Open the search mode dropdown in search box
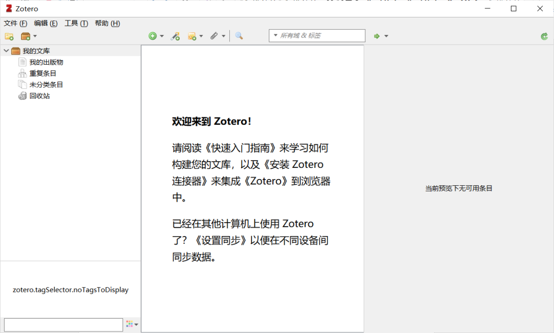 point(275,35)
